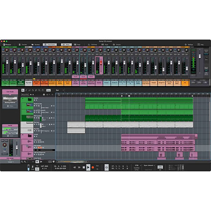Image resolution: width=211 pixels, height=211 pixels.
Task: Open the quantize value dropdown in transport
Action: click(138, 166)
